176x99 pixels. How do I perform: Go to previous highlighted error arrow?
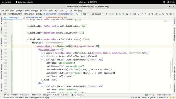coord(169,21)
